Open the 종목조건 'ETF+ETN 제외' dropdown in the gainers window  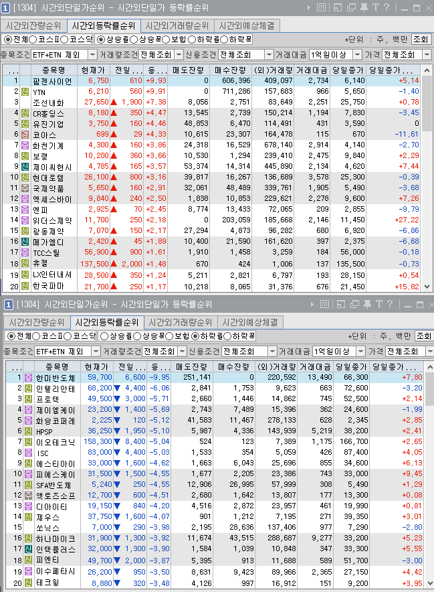93,55
